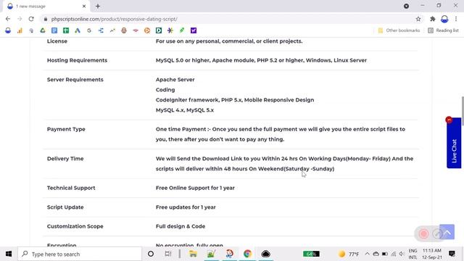Open the Reading list panel

443,30
